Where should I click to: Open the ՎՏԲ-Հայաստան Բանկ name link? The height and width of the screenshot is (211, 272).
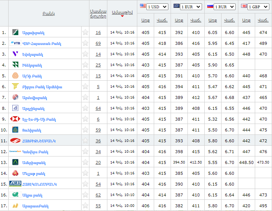(42, 44)
